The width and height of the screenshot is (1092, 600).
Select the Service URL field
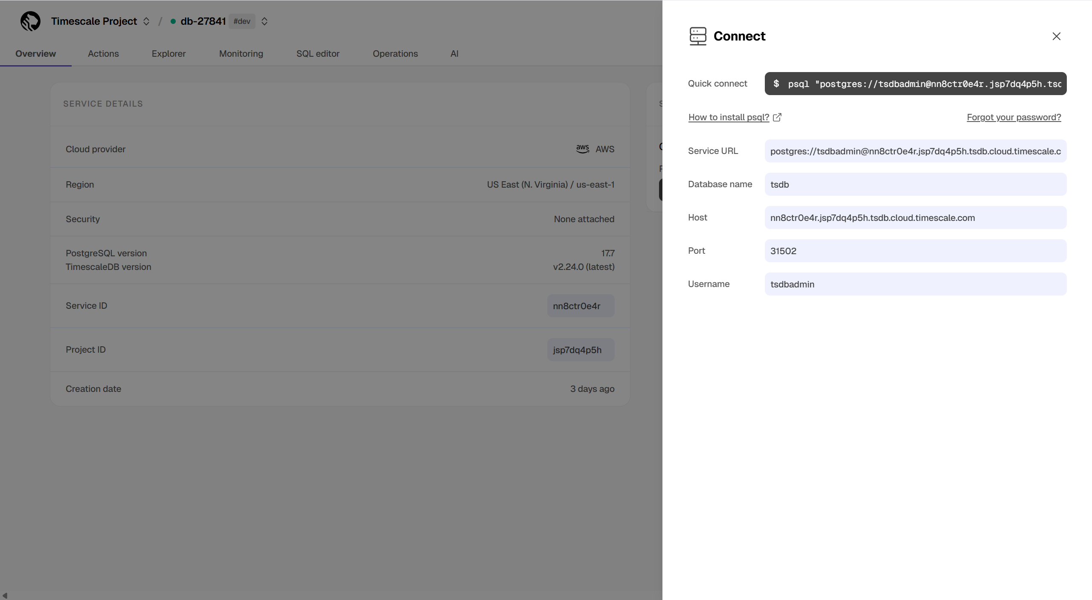click(x=915, y=151)
